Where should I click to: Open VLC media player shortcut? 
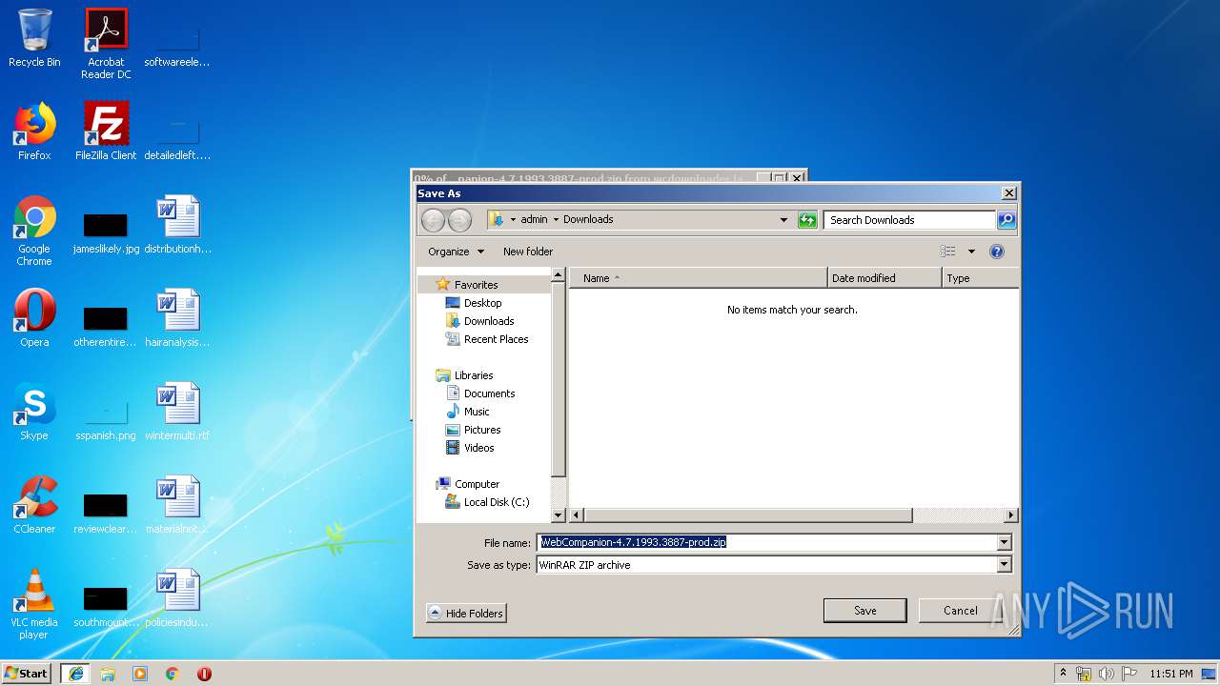pos(34,604)
